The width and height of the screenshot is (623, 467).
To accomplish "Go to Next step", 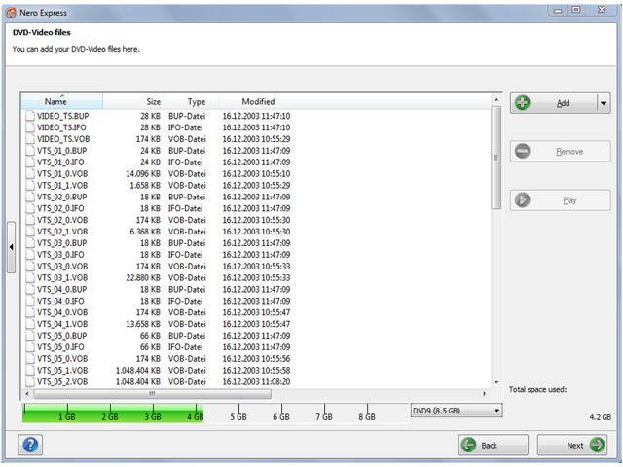I will (572, 446).
